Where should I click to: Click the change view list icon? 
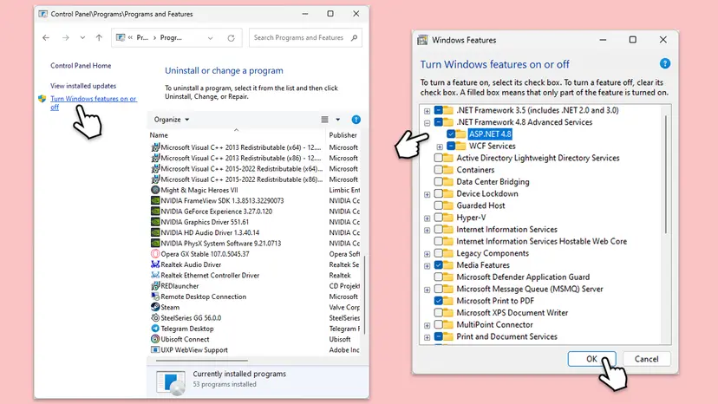(324, 120)
